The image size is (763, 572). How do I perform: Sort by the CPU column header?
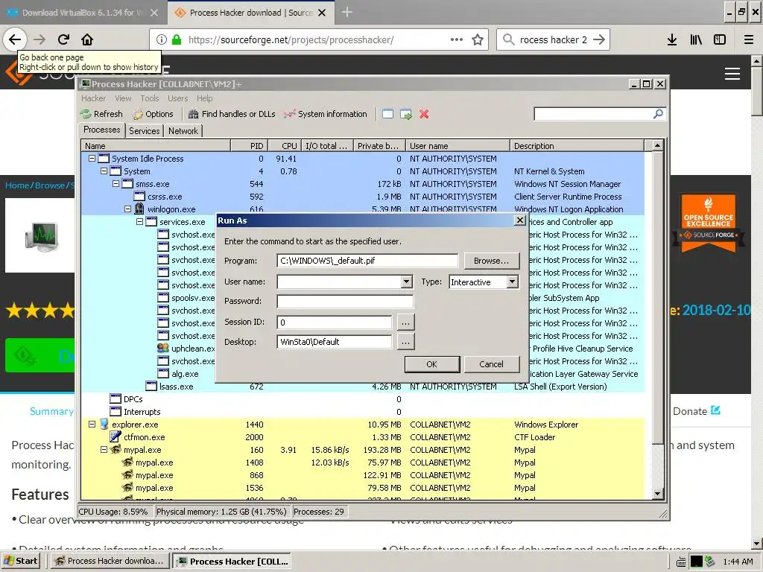point(284,146)
